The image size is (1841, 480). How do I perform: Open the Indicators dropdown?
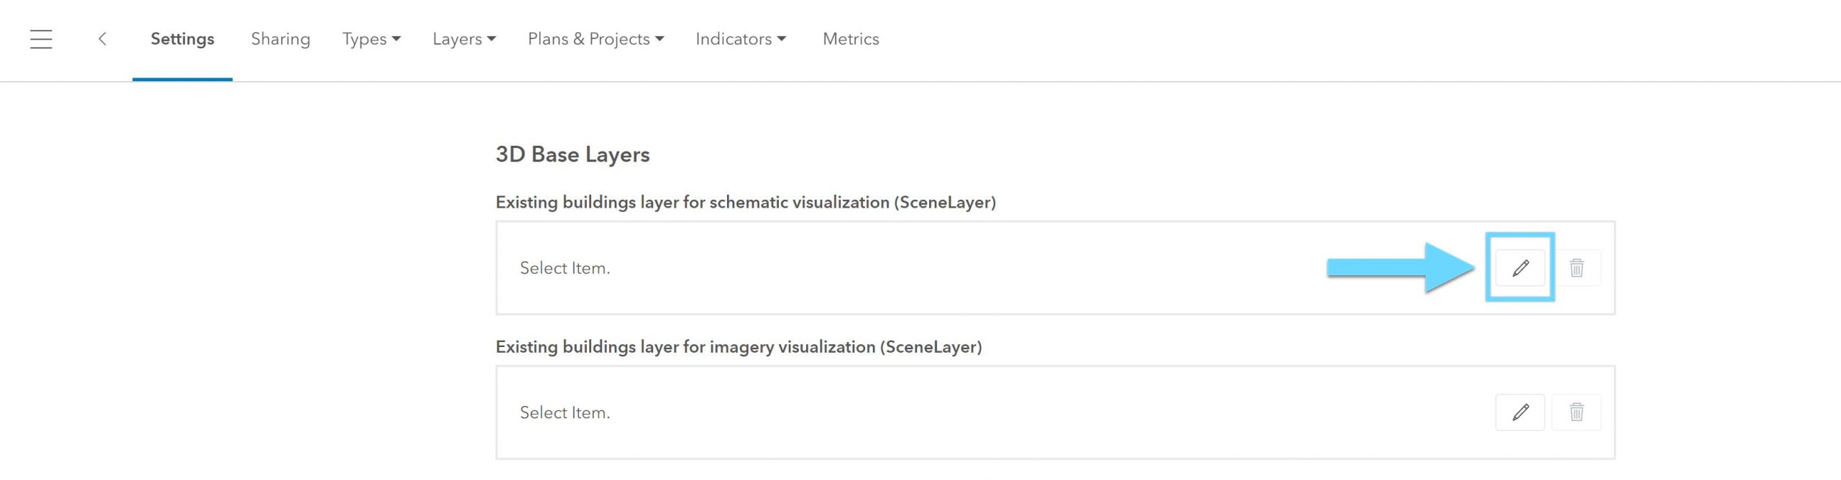[740, 40]
